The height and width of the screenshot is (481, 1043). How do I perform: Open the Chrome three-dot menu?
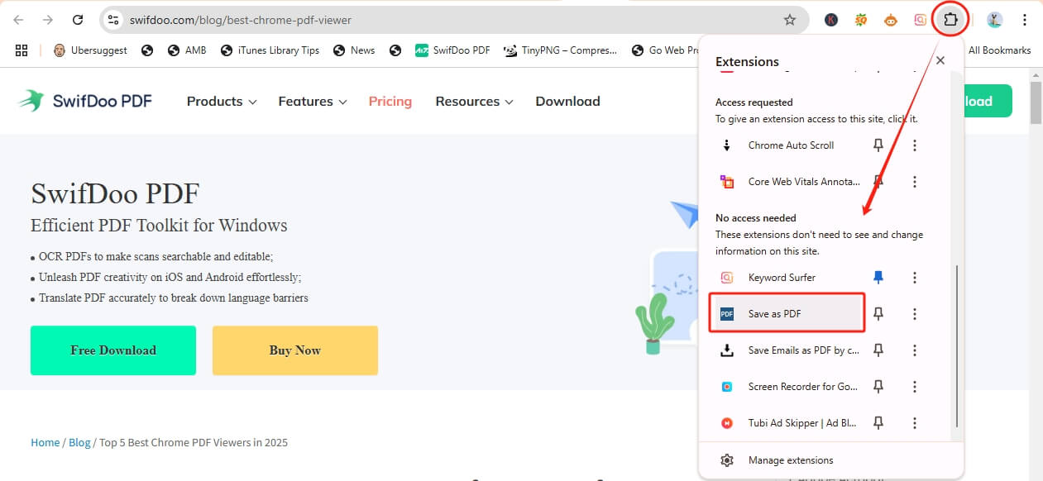(x=1025, y=20)
